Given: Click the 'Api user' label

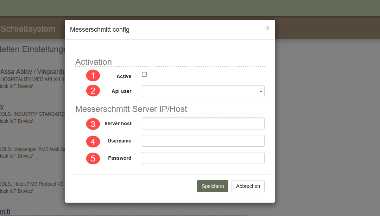Looking at the screenshot, I should pos(121,91).
